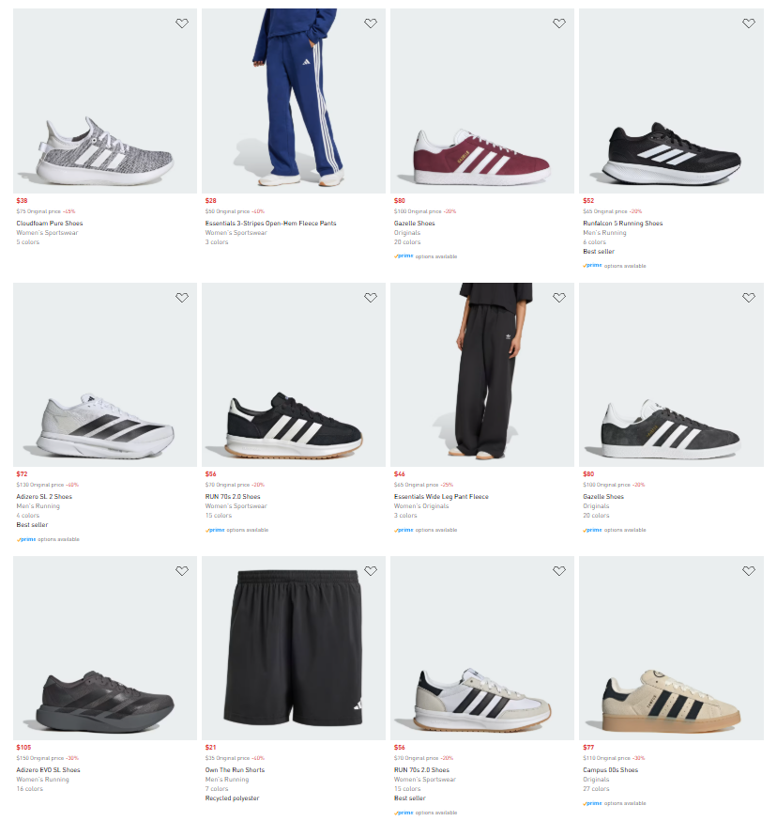Image resolution: width=777 pixels, height=821 pixels.
Task: Wishlist the black RUN 70s 2.0 Shoes heart
Action: point(371,298)
